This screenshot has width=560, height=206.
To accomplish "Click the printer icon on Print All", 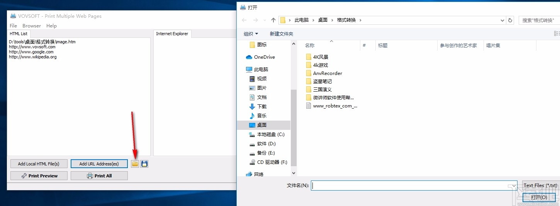I will (90, 176).
